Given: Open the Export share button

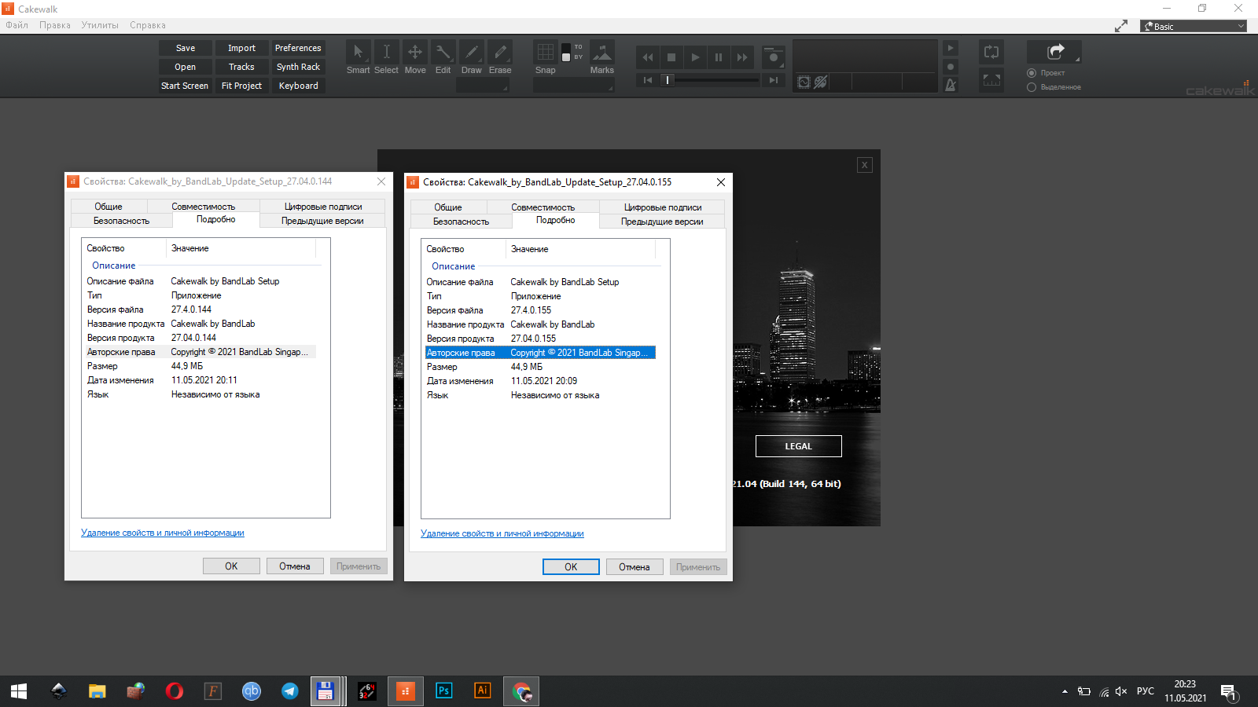Looking at the screenshot, I should point(1055,52).
